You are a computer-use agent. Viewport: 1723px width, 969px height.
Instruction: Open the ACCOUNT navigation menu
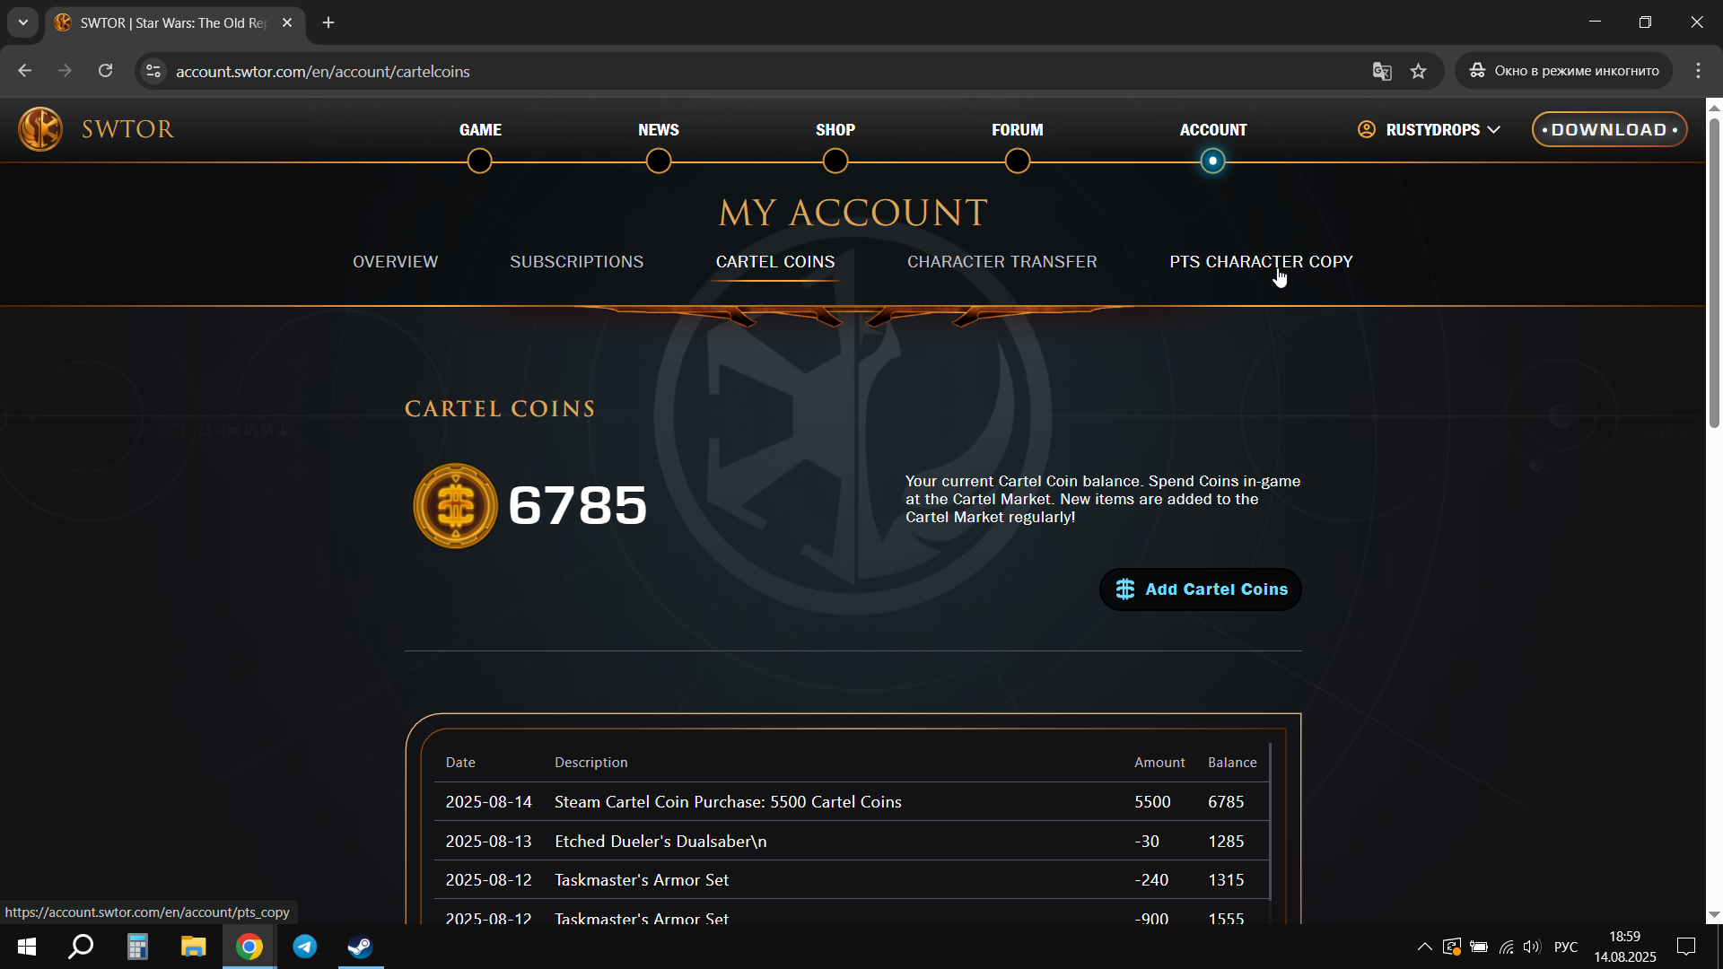(1213, 129)
